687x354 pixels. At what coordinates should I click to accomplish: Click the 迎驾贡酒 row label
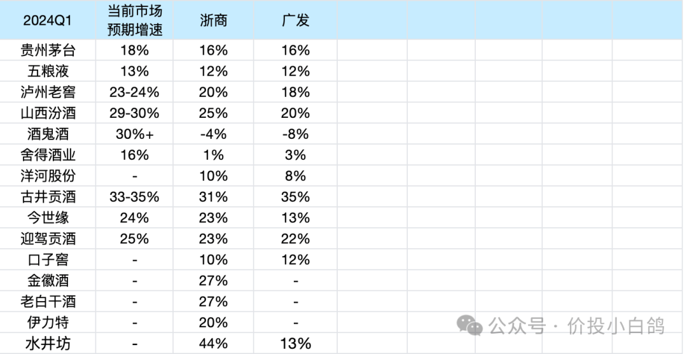pos(48,239)
